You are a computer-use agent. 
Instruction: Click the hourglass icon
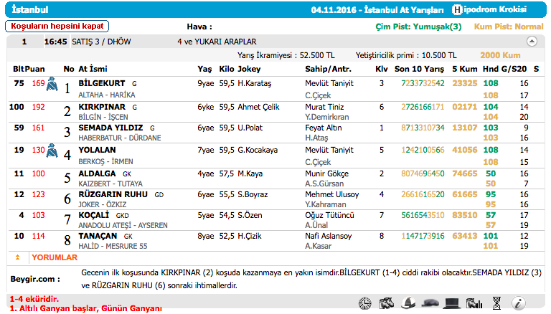[497, 303]
